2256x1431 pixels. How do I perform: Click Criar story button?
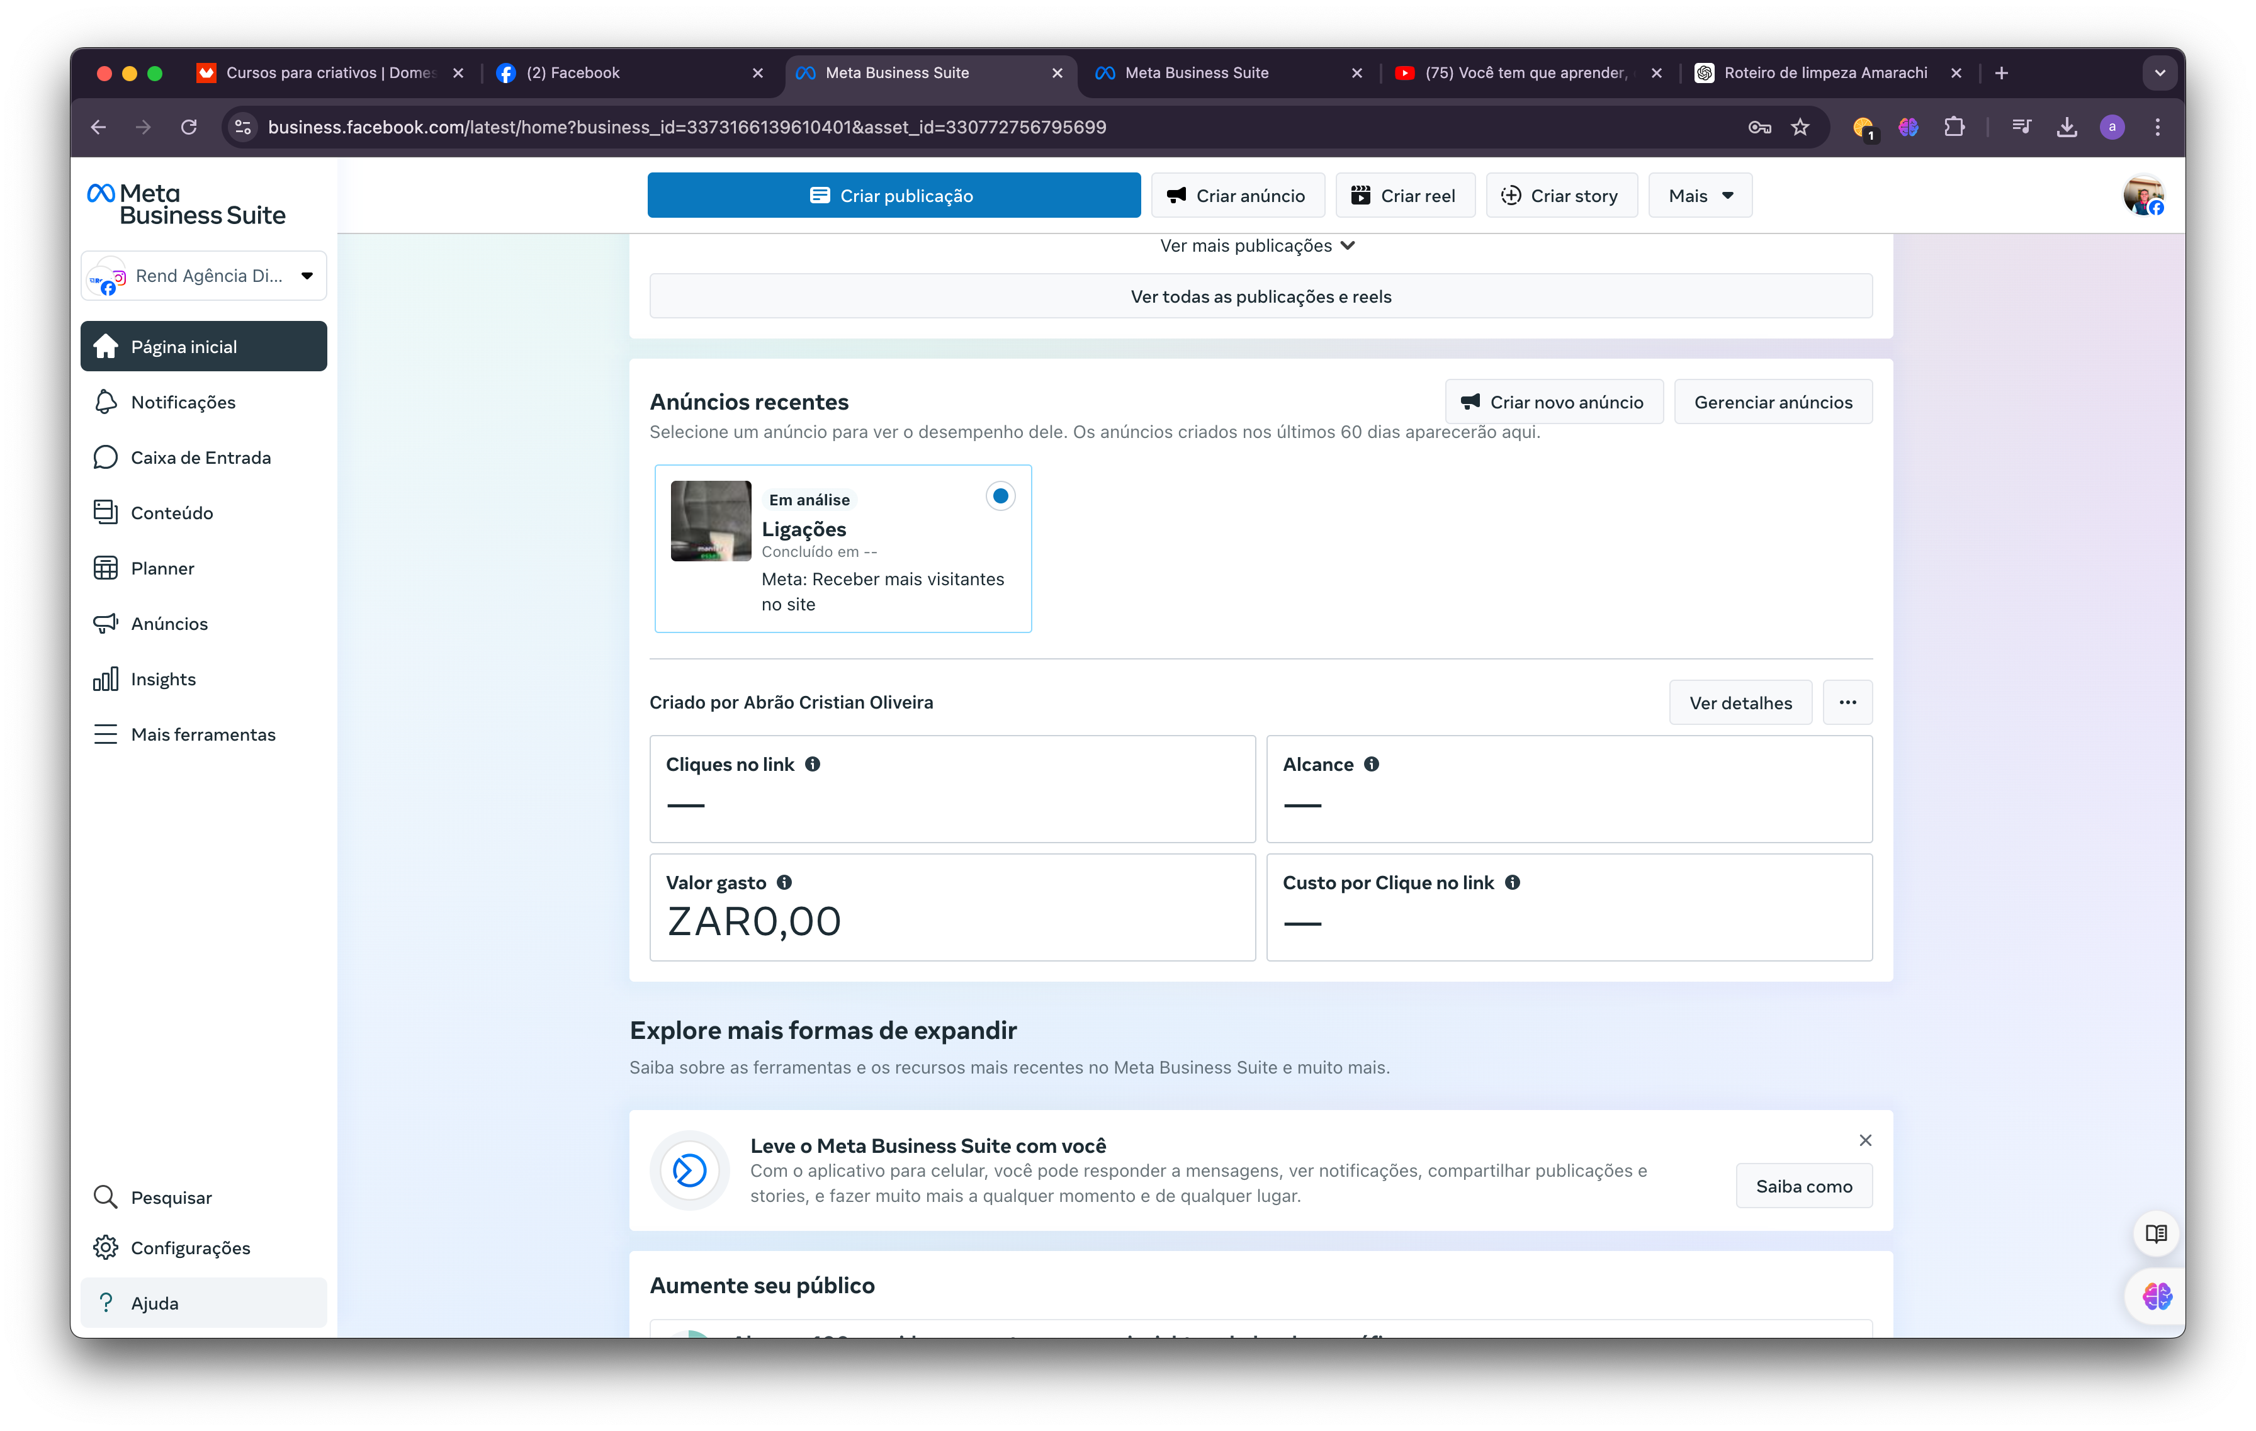[1562, 196]
